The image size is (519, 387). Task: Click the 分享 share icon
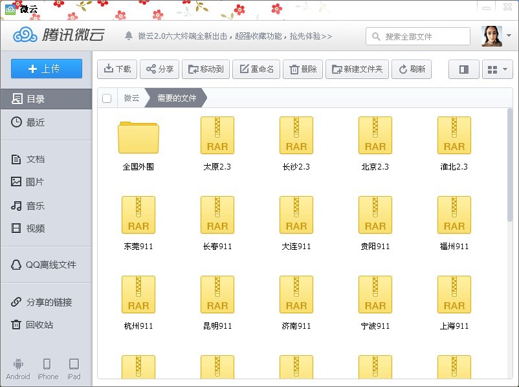(x=160, y=69)
